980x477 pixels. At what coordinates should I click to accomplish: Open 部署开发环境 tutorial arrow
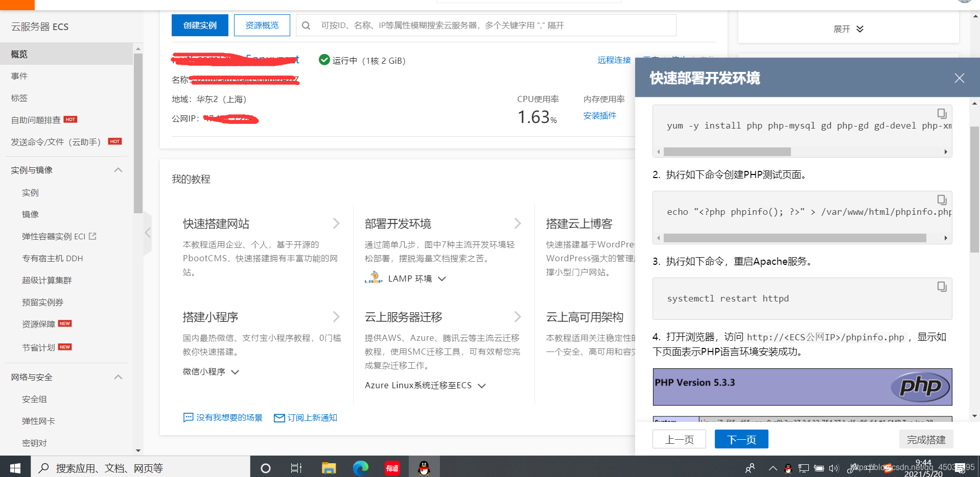point(517,223)
